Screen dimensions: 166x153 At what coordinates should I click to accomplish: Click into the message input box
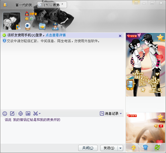pos(62,130)
